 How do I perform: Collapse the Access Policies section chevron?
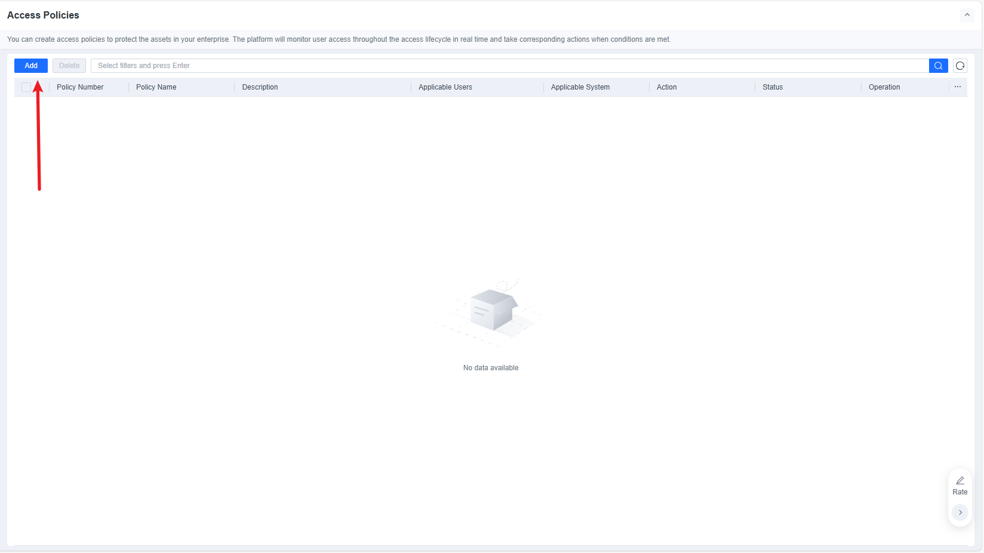click(x=967, y=15)
